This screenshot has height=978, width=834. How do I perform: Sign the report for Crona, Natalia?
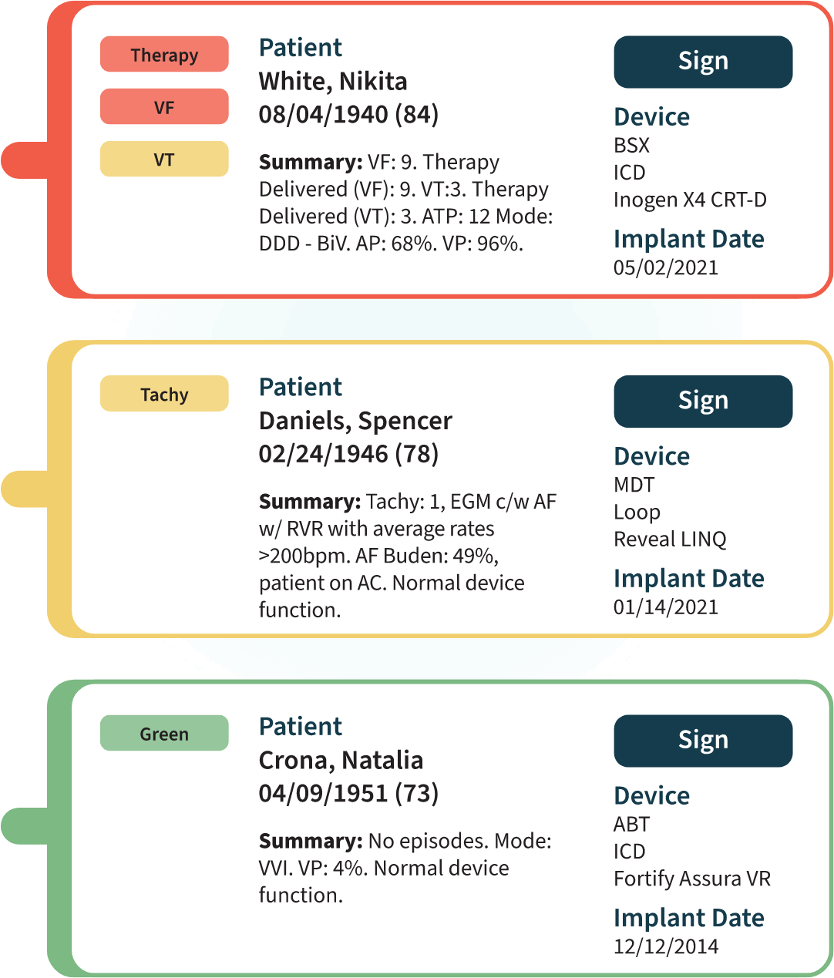(x=702, y=740)
